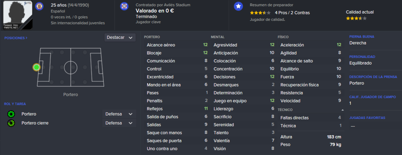Viewport: 402px width, 155px height.
Task: Click the blue star coach report icon
Action: pyautogui.click(x=238, y=6)
